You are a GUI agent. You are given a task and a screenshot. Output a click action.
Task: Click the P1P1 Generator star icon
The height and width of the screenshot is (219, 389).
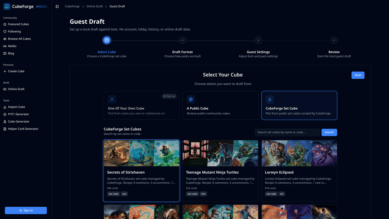[5, 114]
